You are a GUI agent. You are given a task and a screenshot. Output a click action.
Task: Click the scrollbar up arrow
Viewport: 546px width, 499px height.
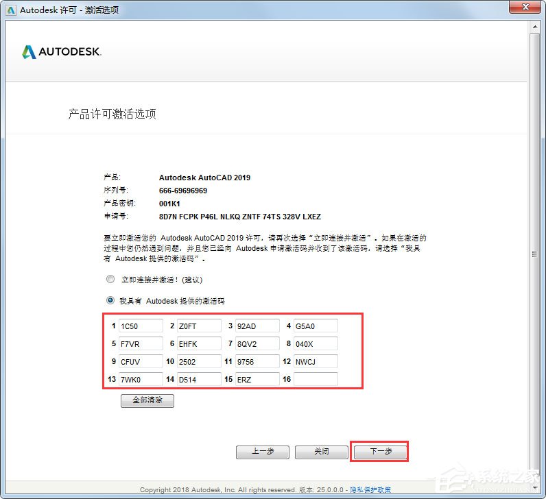[535, 27]
